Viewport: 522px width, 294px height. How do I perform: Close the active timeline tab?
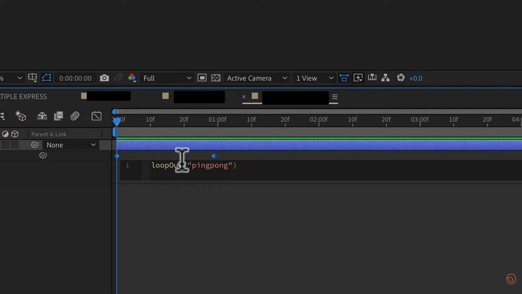point(244,97)
